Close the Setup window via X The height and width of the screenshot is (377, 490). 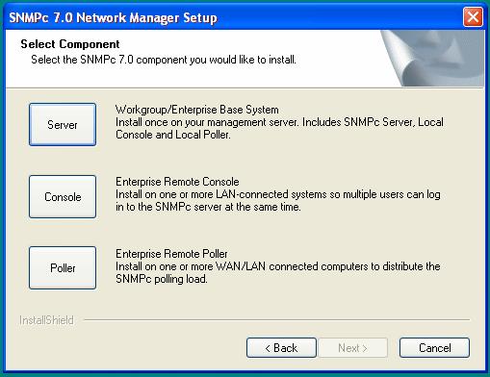tap(473, 17)
